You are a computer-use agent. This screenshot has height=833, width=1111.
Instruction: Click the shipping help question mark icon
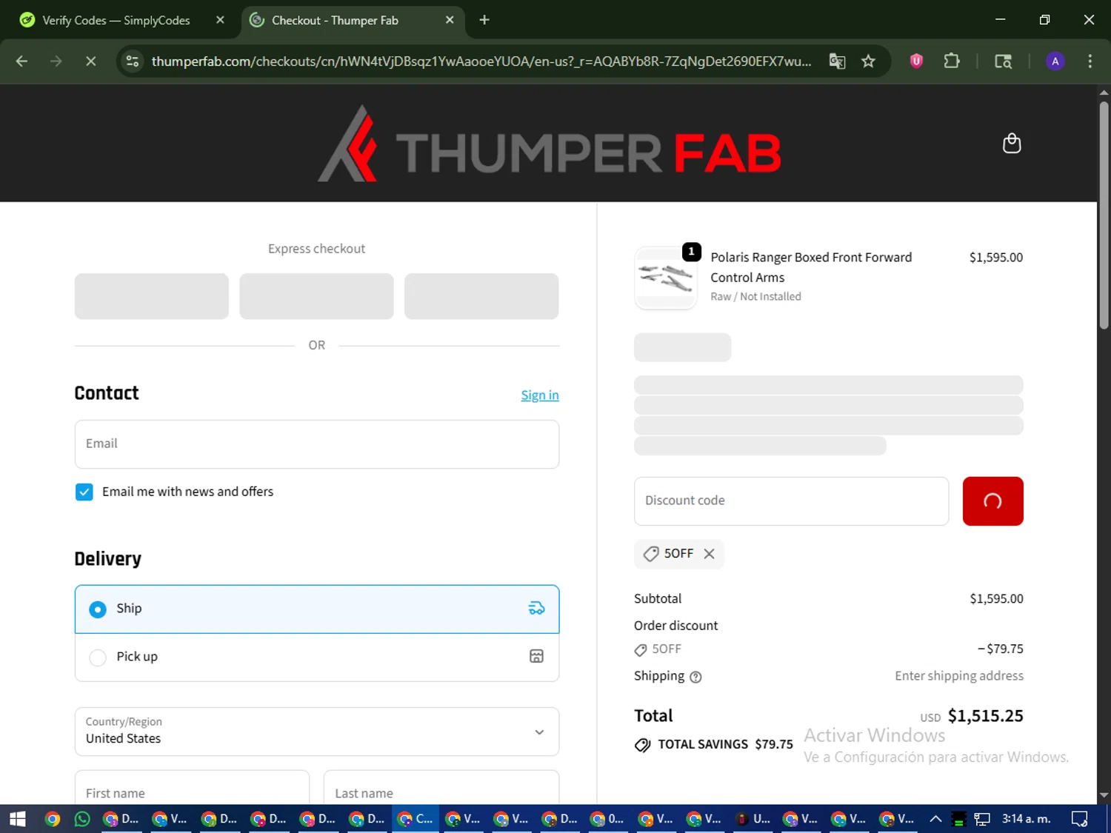click(x=695, y=677)
